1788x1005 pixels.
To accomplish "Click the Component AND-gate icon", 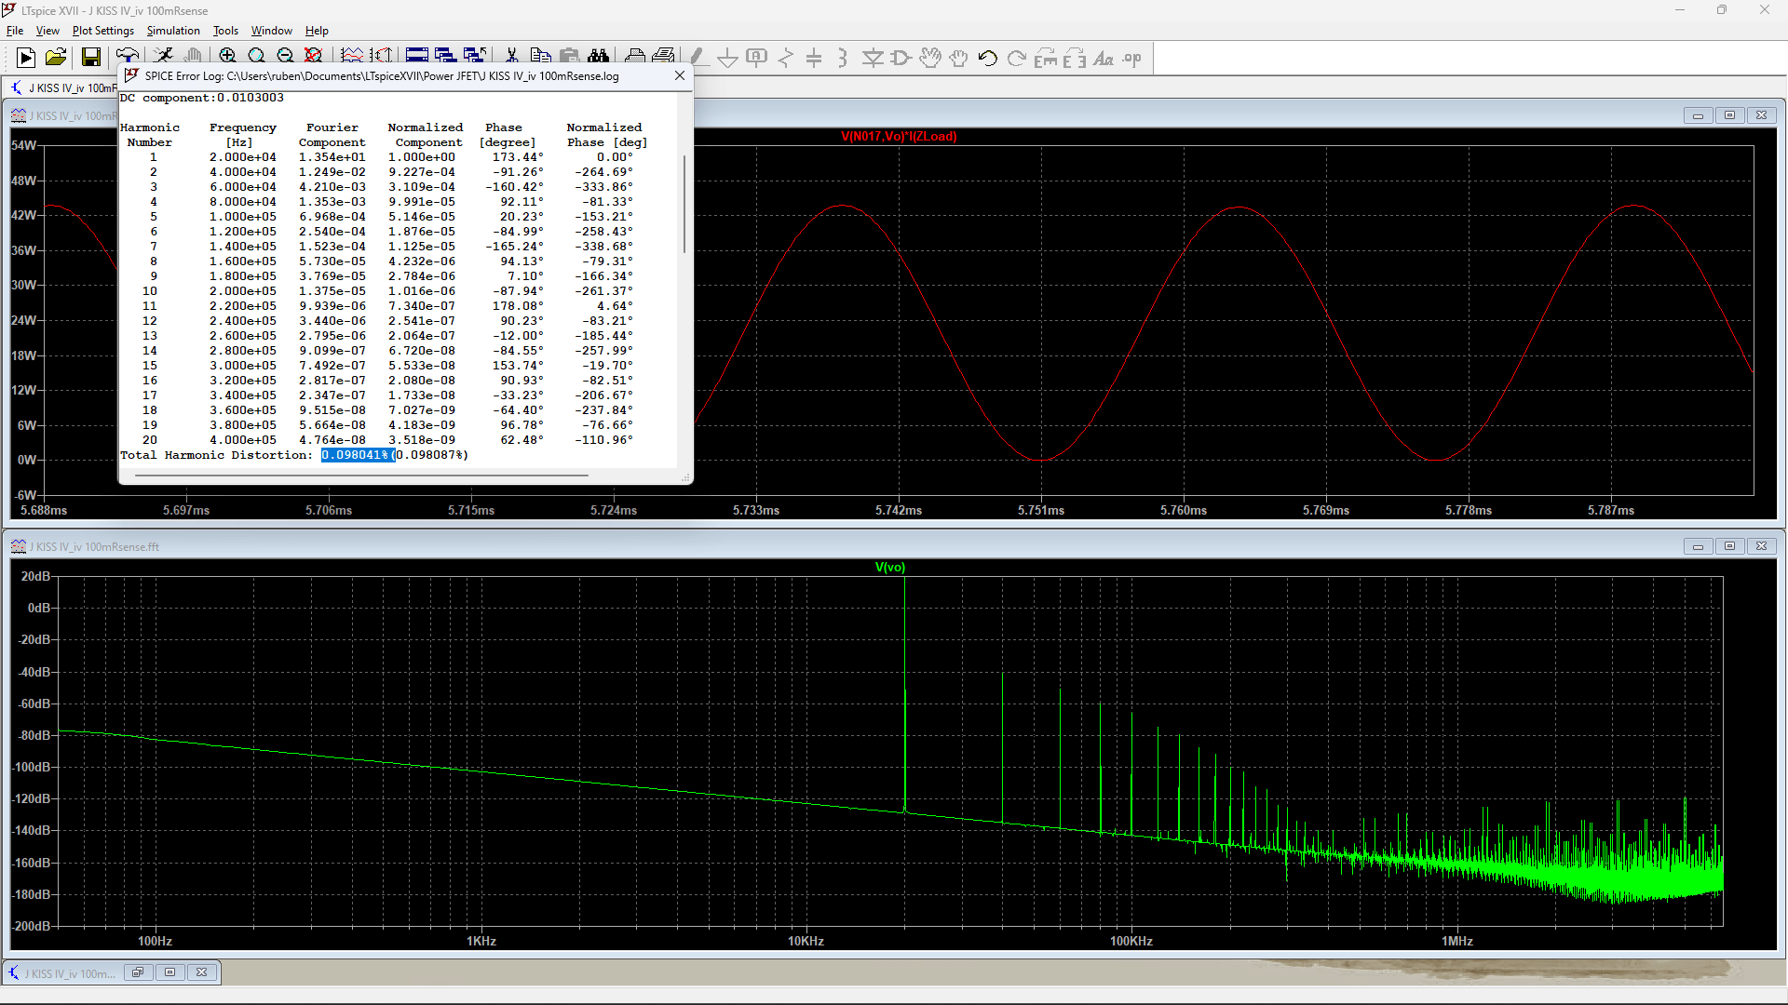I will 901,58.
